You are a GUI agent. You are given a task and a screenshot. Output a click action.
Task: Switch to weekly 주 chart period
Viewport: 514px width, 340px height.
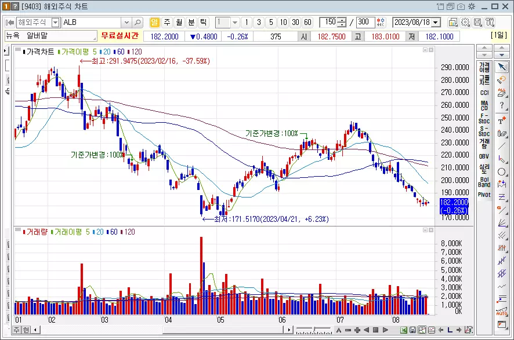[167, 23]
